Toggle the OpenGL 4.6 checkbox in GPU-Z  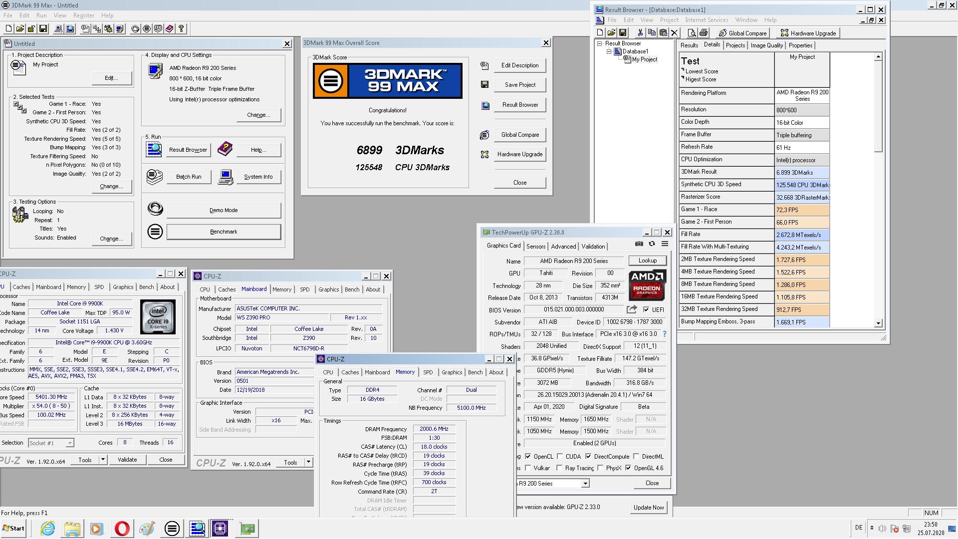(x=628, y=468)
